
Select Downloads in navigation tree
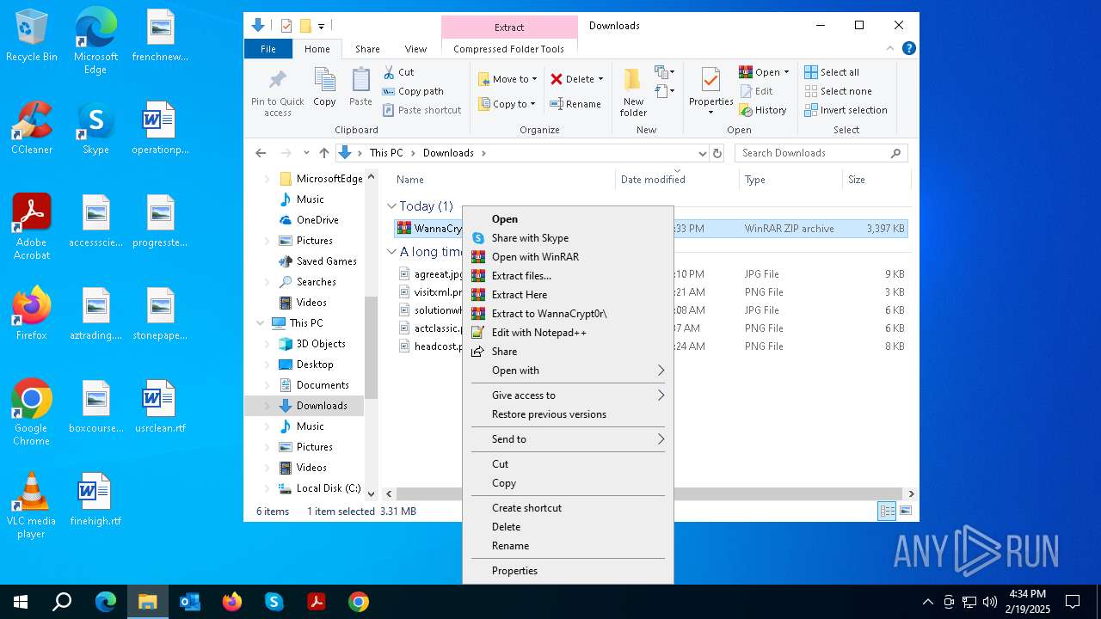(x=322, y=406)
